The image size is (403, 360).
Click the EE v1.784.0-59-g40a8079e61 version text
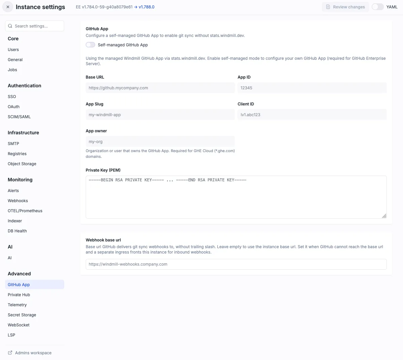click(x=104, y=7)
